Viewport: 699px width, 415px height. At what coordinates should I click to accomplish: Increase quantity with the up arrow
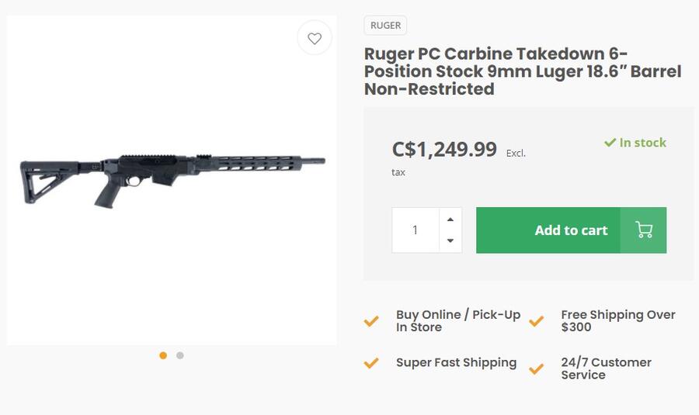coord(450,220)
